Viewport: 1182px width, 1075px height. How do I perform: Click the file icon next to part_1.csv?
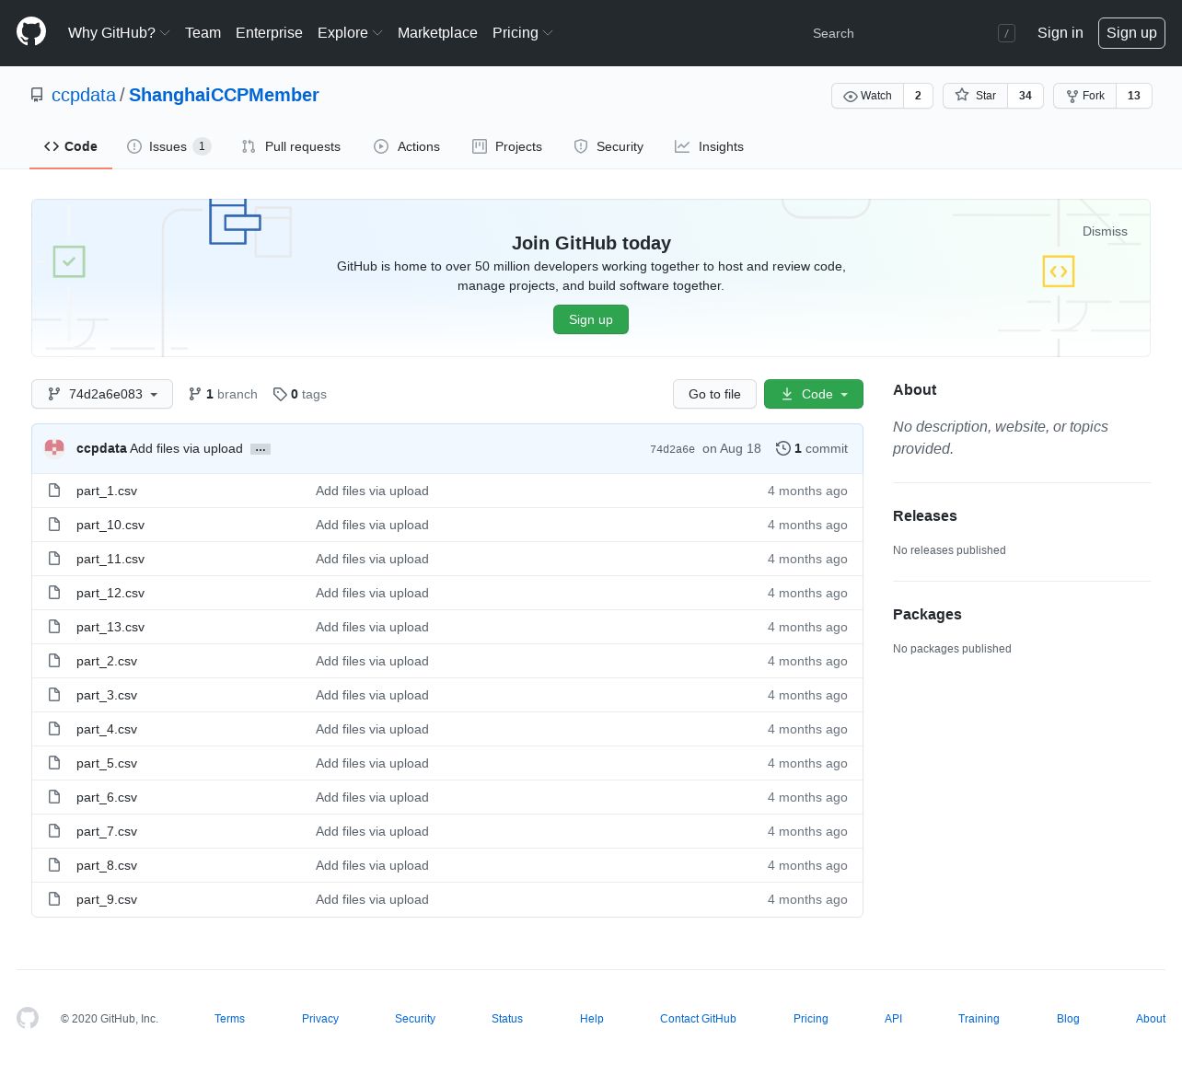[54, 491]
